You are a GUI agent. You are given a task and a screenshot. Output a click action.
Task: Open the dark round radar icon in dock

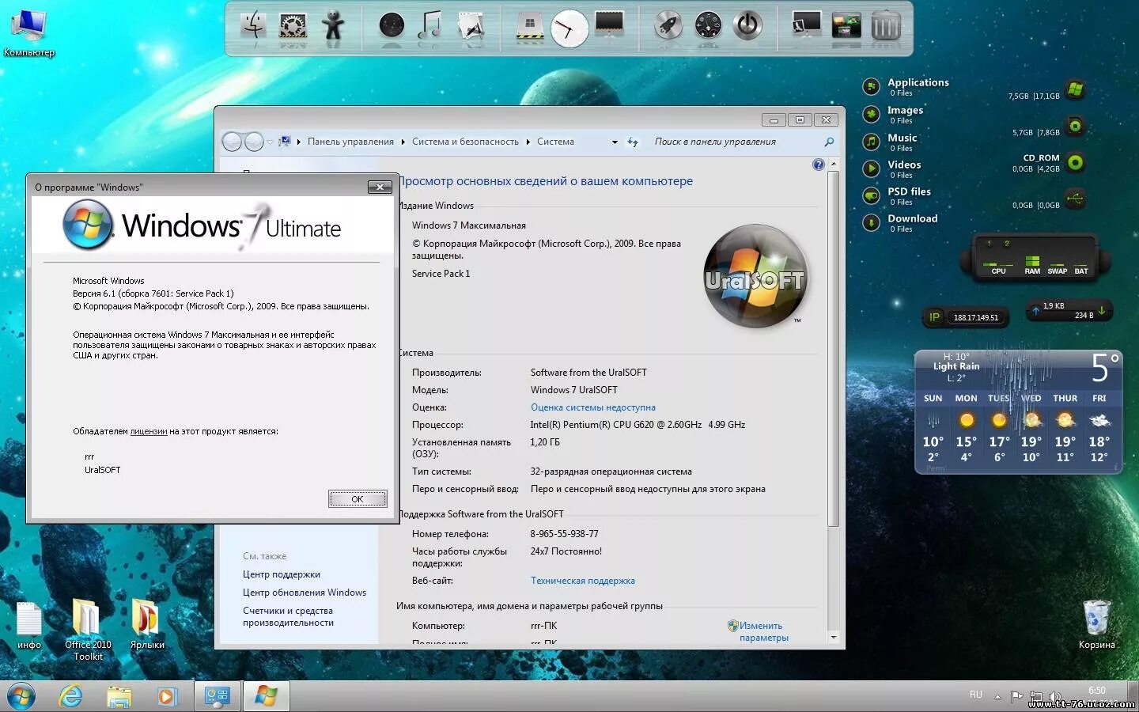tap(392, 26)
